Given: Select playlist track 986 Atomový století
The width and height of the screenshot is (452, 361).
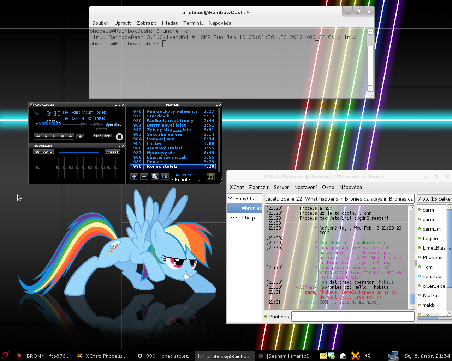Looking at the screenshot, I should click(173, 148).
